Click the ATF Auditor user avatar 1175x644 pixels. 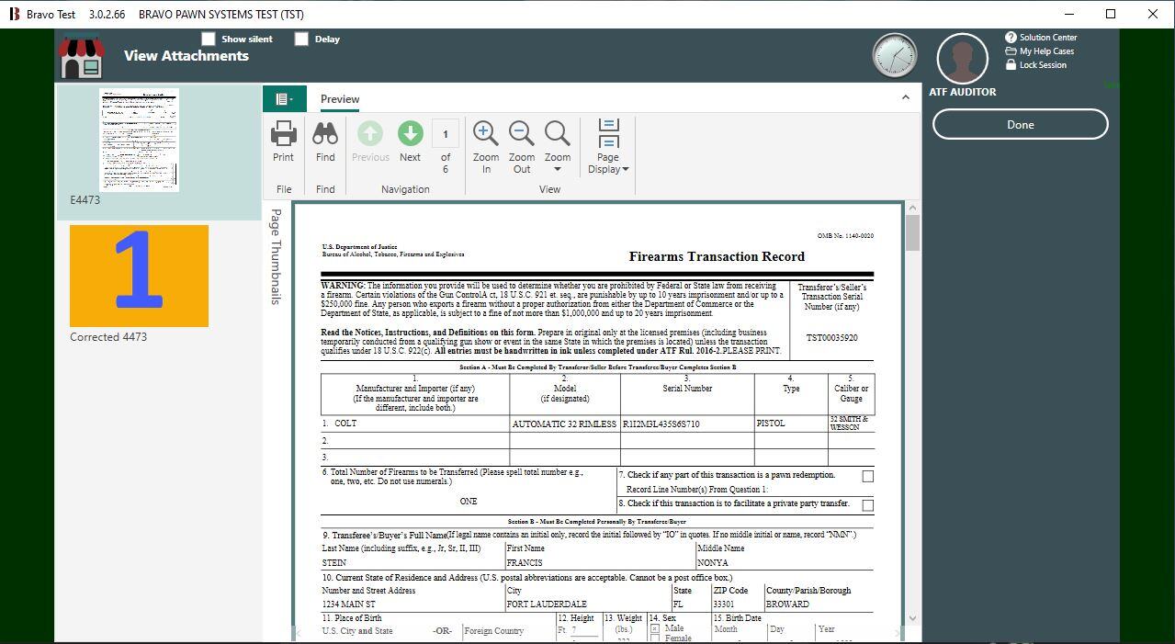click(962, 59)
